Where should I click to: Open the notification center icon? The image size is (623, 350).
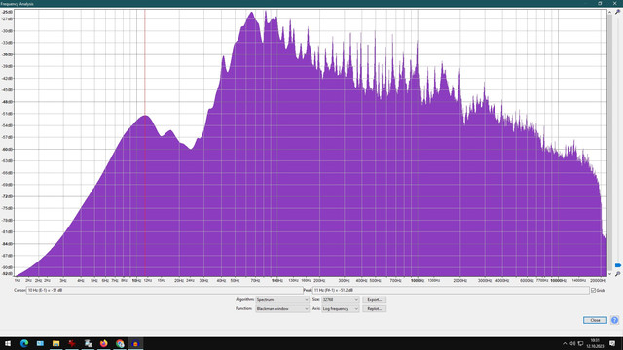pyautogui.click(x=612, y=343)
